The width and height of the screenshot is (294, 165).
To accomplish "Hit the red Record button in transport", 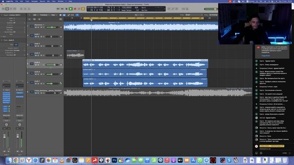I will click(x=75, y=9).
